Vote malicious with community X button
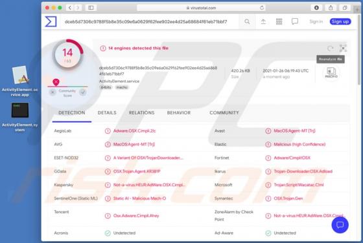The width and height of the screenshot is (363, 243). [53, 92]
